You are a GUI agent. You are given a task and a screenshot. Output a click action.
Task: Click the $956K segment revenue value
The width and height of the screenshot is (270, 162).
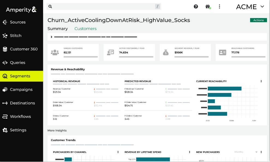tap(179, 52)
